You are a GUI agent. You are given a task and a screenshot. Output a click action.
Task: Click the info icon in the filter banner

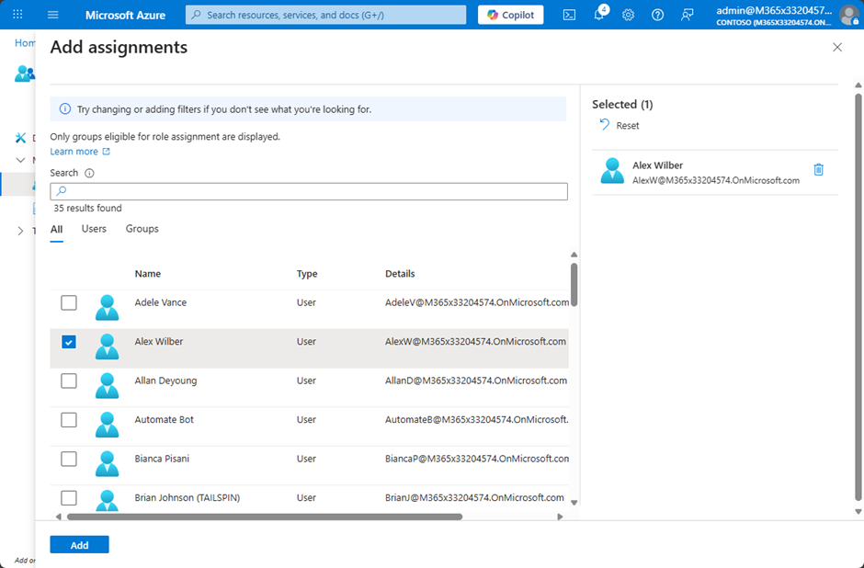[x=65, y=109]
